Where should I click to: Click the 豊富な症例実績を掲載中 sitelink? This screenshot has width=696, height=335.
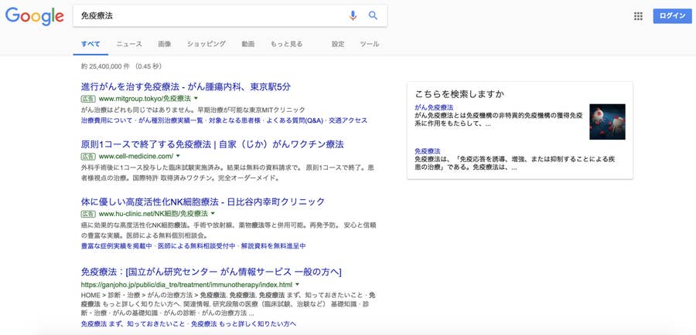coord(116,245)
